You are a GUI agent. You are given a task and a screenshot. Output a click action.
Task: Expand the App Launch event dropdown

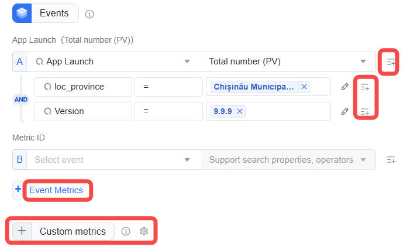tap(187, 61)
